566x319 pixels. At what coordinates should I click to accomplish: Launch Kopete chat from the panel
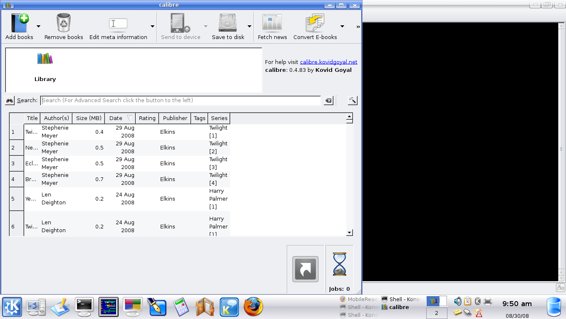[x=229, y=307]
